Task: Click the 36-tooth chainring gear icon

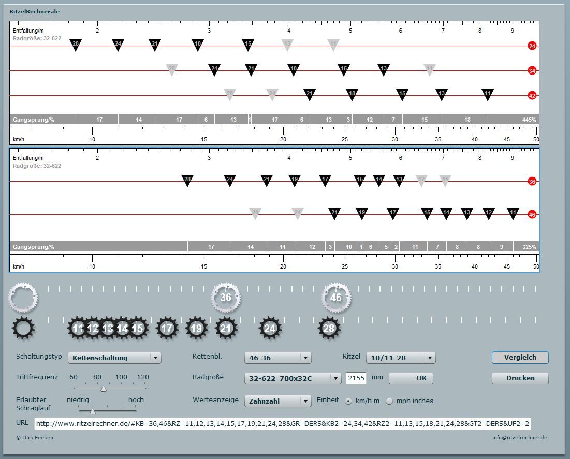Action: pyautogui.click(x=226, y=298)
